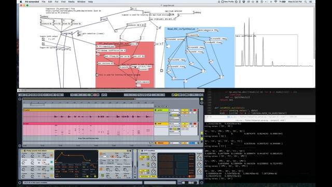
Task: Arm the guitar track for recording
Action: pyautogui.click(x=195, y=110)
